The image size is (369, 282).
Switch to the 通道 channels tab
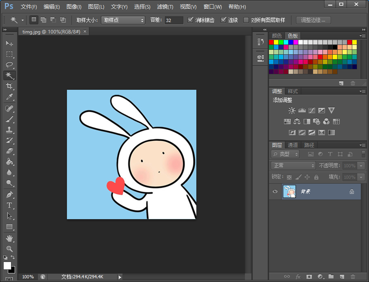click(x=293, y=145)
